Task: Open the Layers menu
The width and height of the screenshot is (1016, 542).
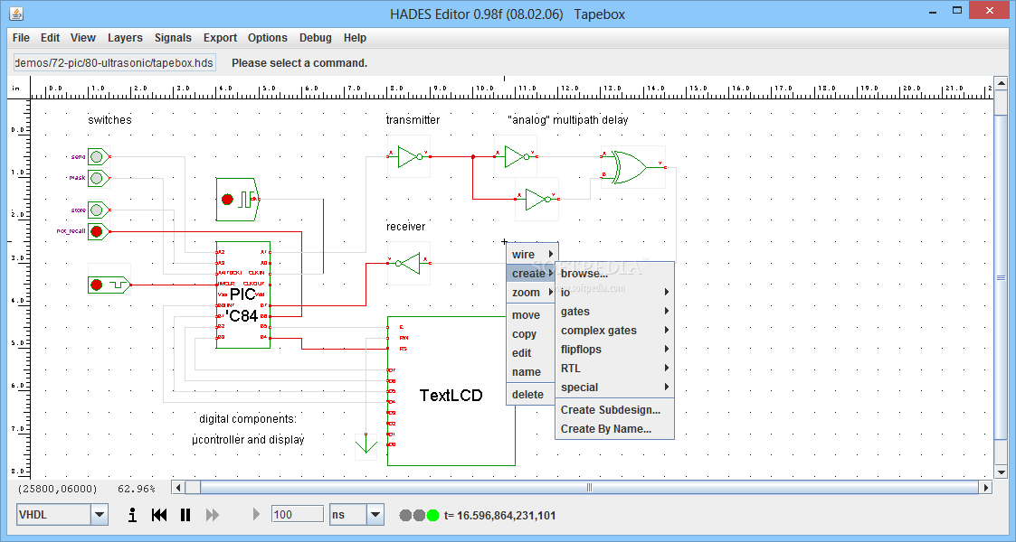Action: [x=125, y=38]
